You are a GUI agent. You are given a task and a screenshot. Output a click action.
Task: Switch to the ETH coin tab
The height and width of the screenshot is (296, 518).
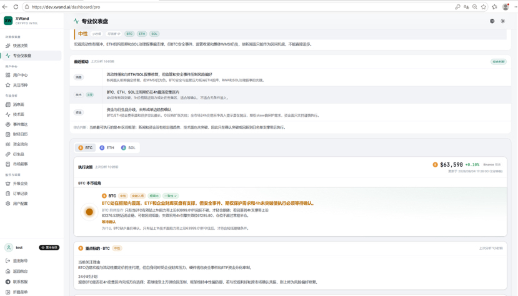click(107, 148)
